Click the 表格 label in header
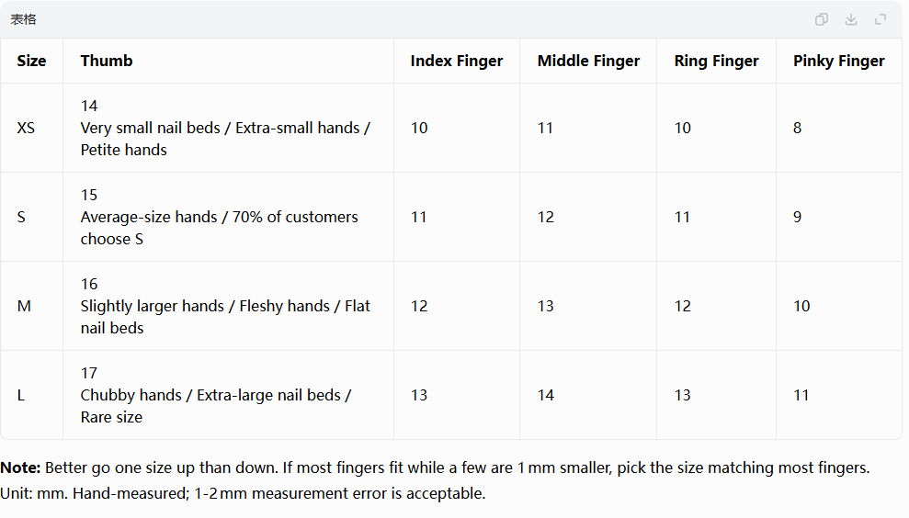Screen dimensions: 909x518 tap(23, 19)
